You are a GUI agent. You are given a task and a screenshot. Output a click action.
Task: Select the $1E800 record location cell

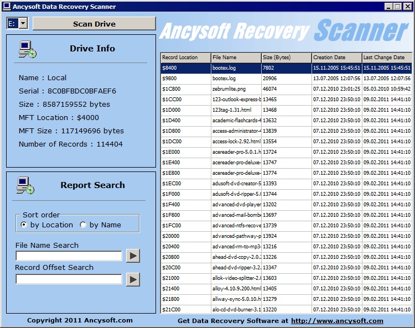[185, 173]
